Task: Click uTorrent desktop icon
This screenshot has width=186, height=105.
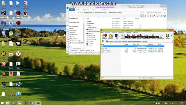Action: 11,34
